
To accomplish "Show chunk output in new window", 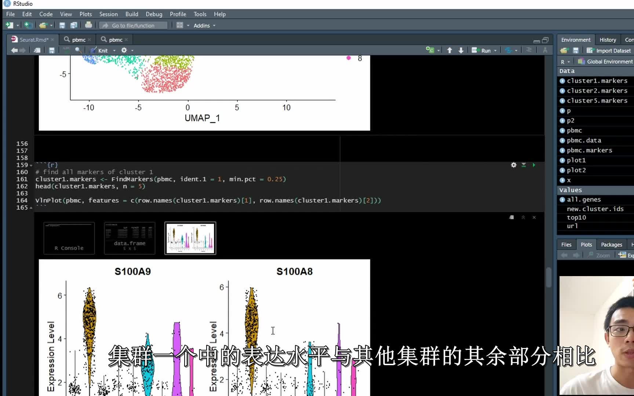I will tap(512, 217).
